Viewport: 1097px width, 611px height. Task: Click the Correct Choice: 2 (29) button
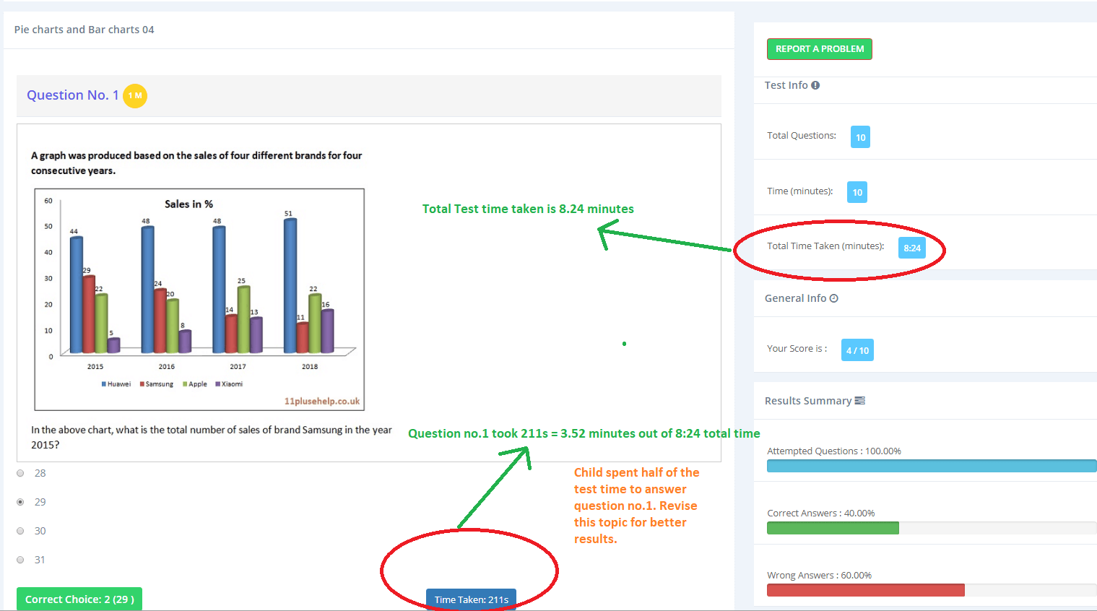[79, 599]
